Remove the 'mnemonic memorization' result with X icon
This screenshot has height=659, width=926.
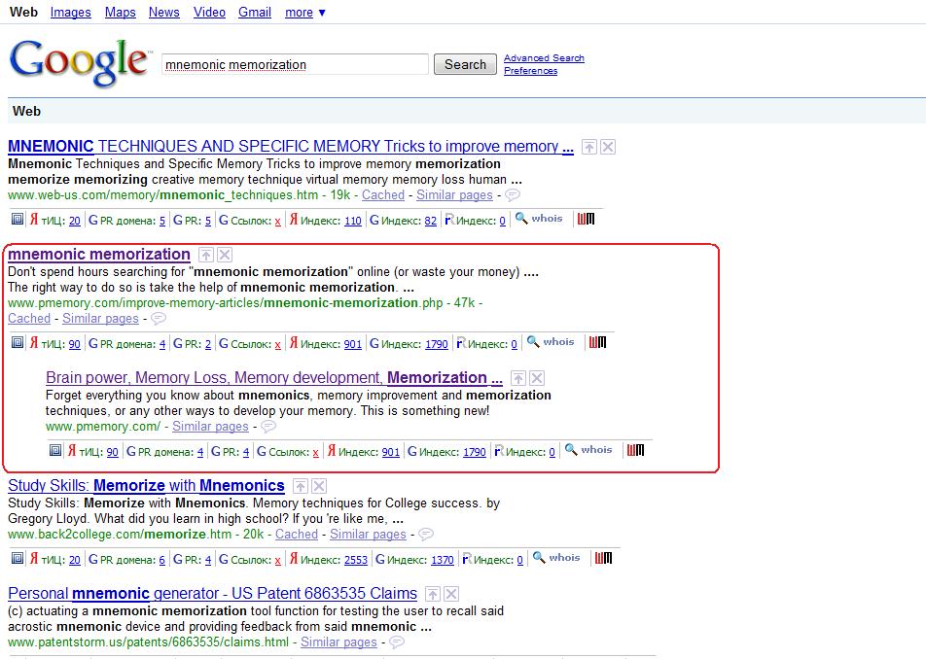click(225, 255)
